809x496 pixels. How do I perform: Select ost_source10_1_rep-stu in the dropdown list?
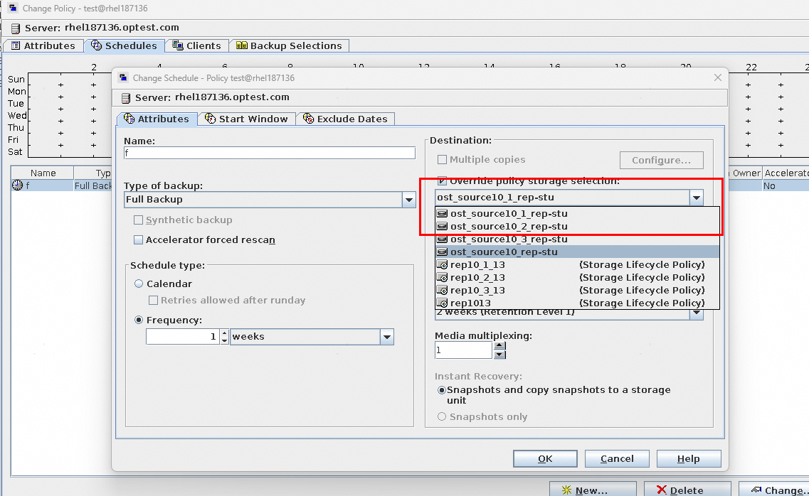point(577,213)
